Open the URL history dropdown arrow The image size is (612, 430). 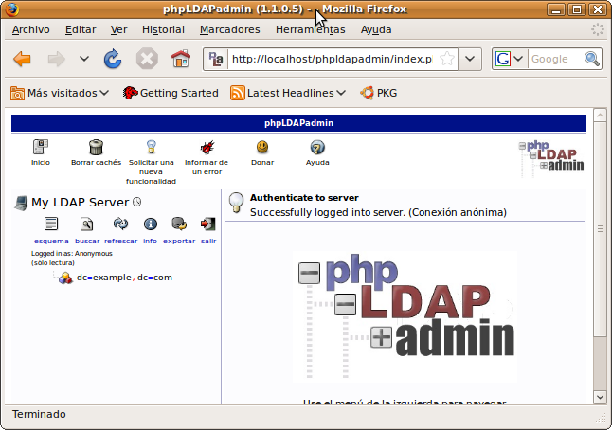tap(472, 59)
